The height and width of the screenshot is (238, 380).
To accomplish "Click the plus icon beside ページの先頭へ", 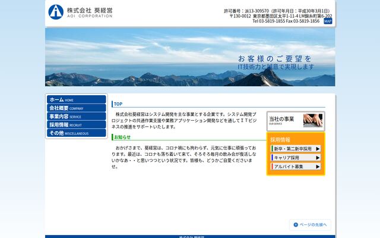I will [x=296, y=225].
